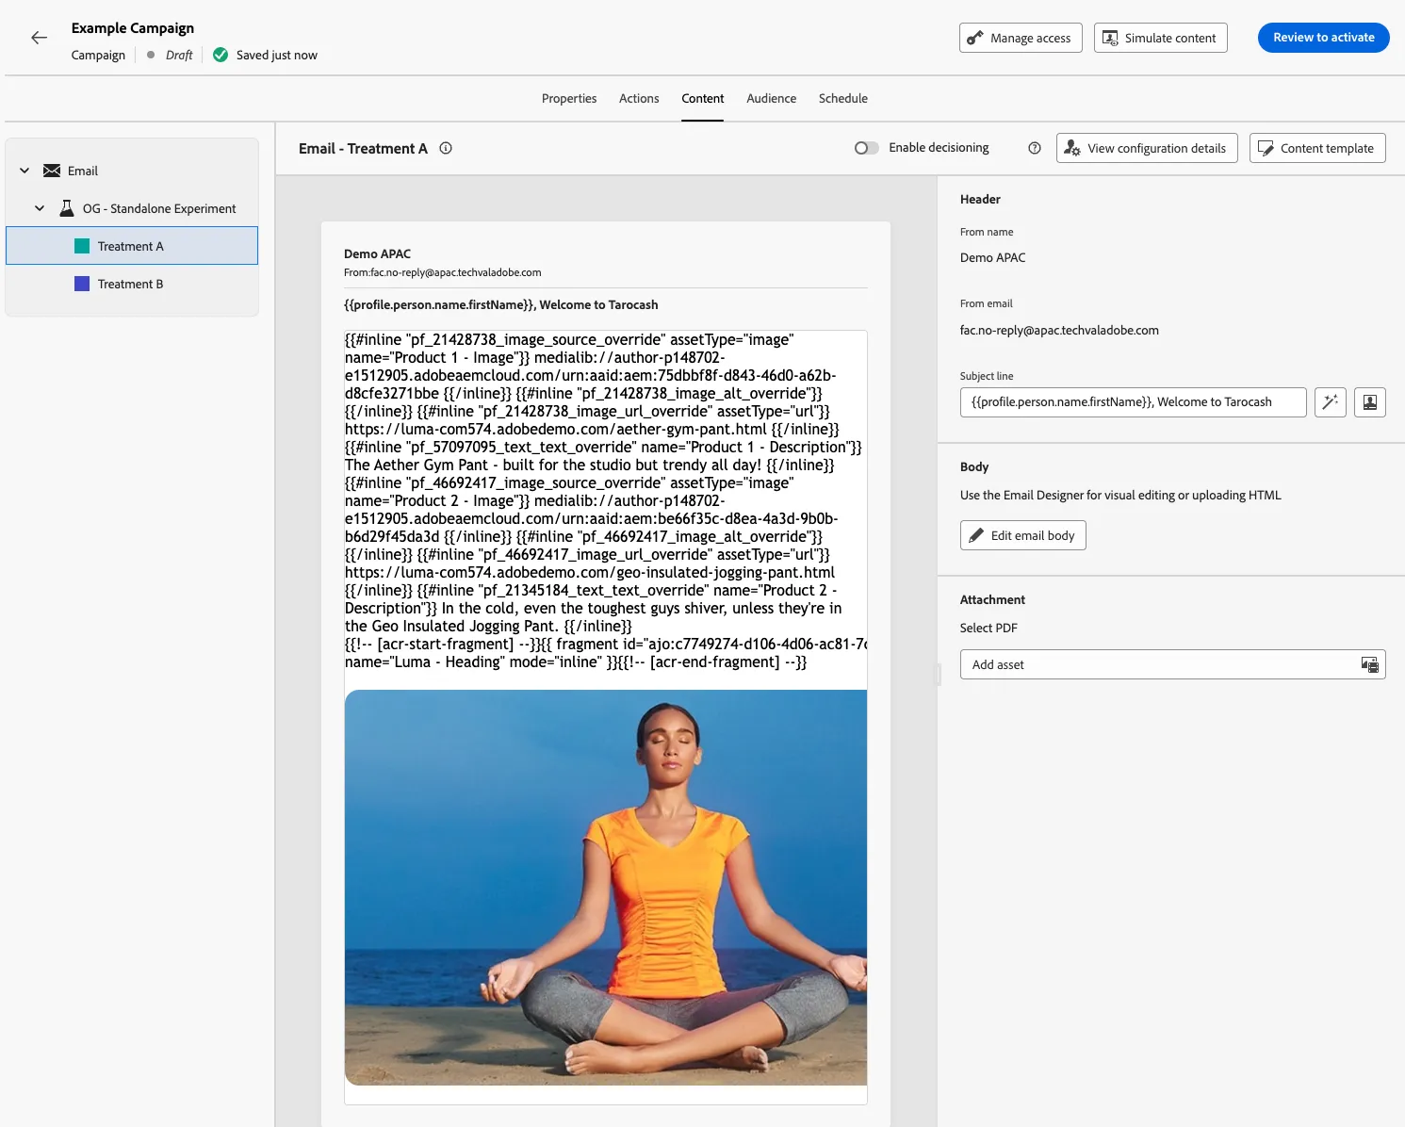Collapse the Email tree node
The image size is (1405, 1127).
tap(25, 171)
